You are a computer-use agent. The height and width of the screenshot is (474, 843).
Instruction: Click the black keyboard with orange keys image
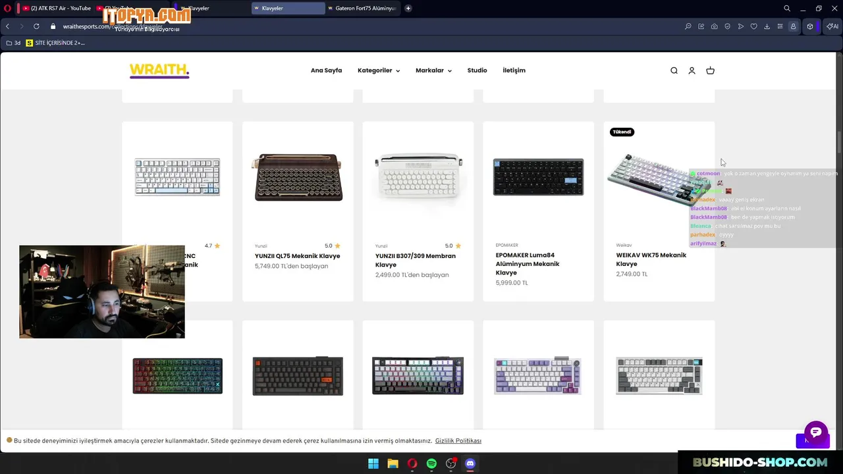[x=298, y=376]
